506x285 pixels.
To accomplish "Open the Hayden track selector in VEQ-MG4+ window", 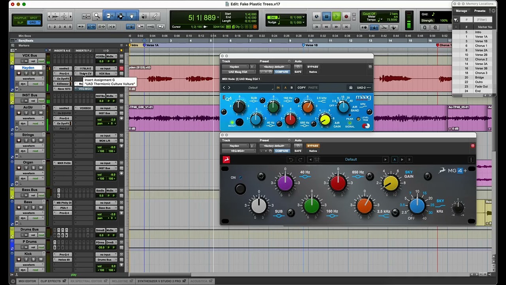I will click(x=235, y=146).
